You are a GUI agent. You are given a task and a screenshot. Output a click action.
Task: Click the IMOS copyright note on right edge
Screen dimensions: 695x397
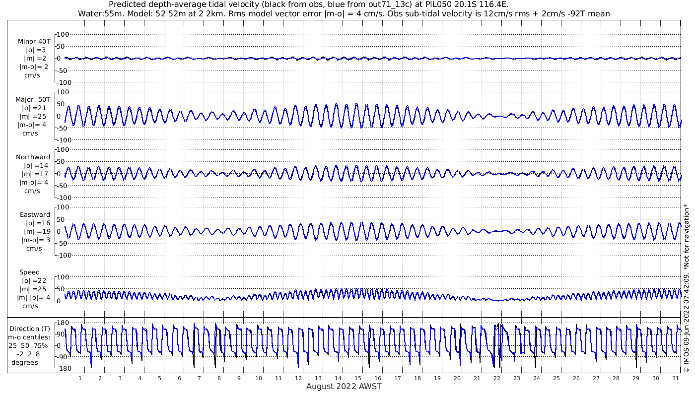686,288
